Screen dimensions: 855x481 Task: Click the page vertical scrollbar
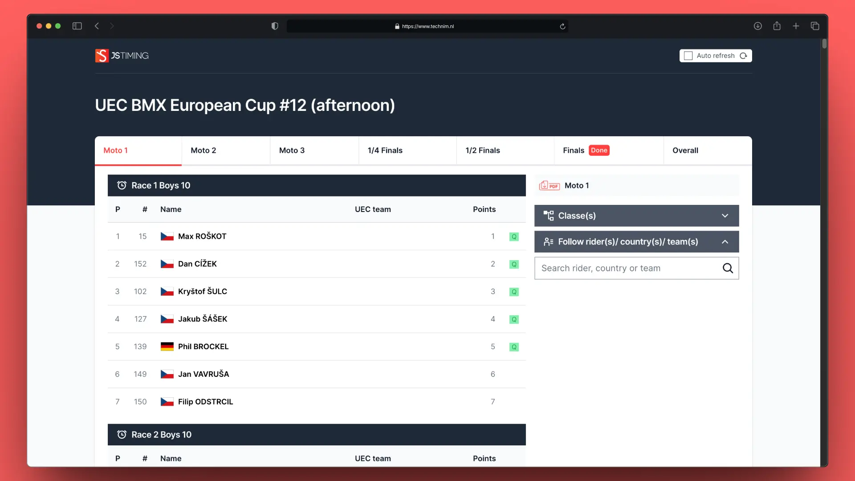click(x=824, y=44)
